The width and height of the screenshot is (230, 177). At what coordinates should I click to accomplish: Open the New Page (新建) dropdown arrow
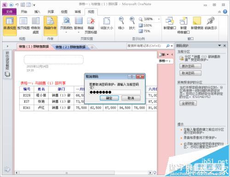tap(167, 55)
